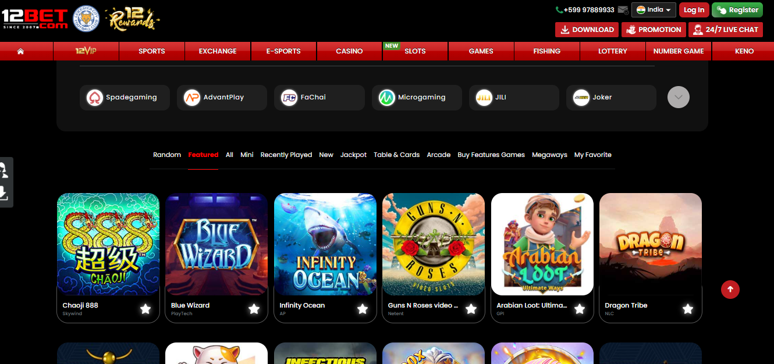The height and width of the screenshot is (364, 774).
Task: Open the Guns N Roses game thumbnail
Action: click(x=434, y=244)
